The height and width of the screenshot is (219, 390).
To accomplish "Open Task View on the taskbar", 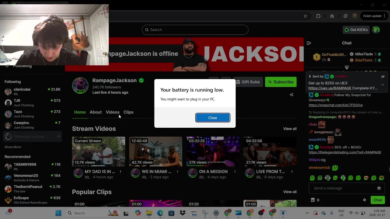I will pyautogui.click(x=126, y=213).
